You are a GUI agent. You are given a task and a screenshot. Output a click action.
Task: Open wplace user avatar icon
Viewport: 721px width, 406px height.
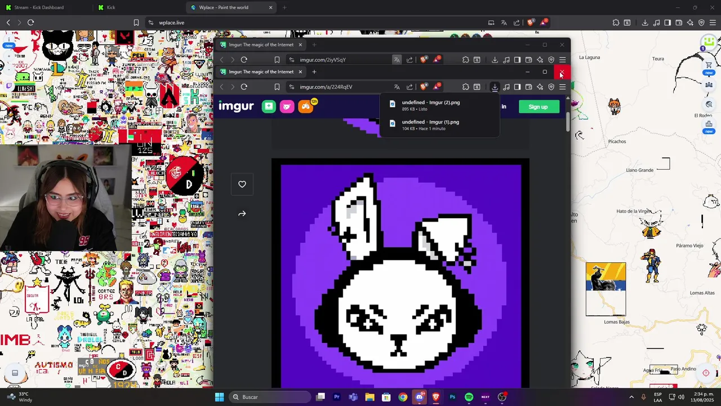coord(709,43)
